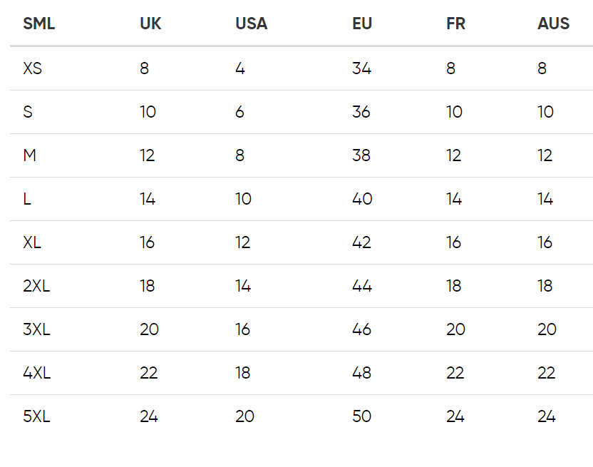
Task: Select EU size 38 cell
Action: (361, 155)
